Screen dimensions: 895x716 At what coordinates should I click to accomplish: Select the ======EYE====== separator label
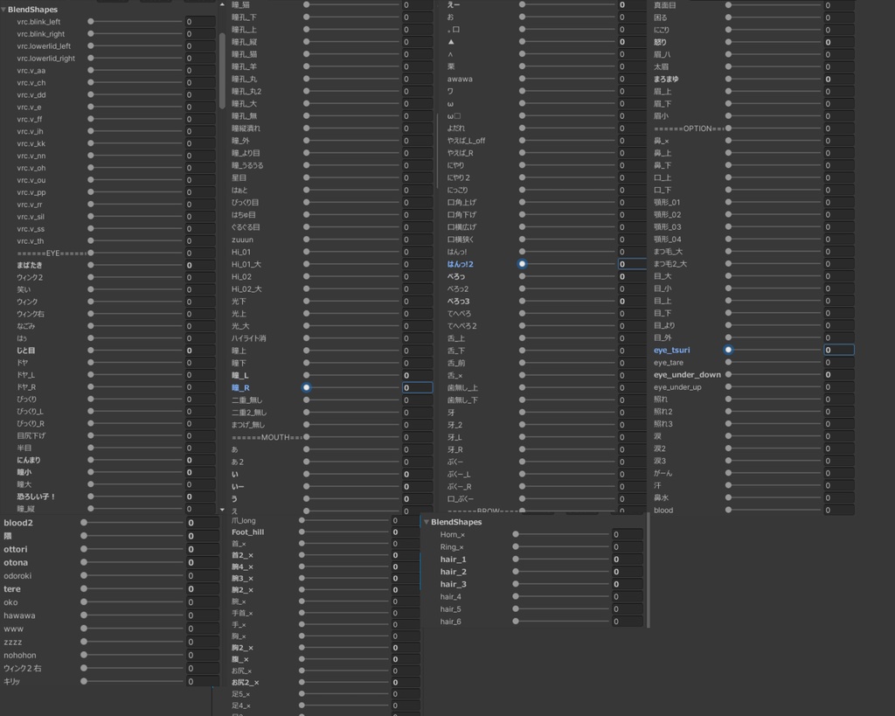pos(52,253)
